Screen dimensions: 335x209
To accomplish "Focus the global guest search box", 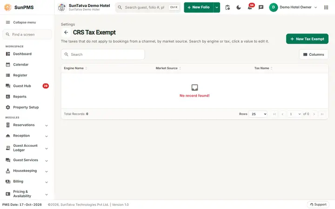I will (x=148, y=7).
